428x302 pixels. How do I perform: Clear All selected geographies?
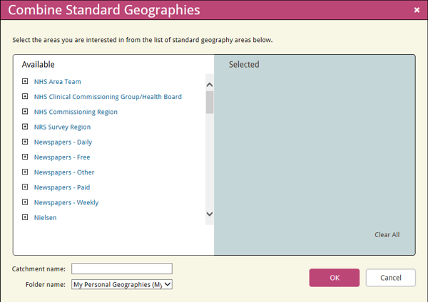pyautogui.click(x=387, y=234)
